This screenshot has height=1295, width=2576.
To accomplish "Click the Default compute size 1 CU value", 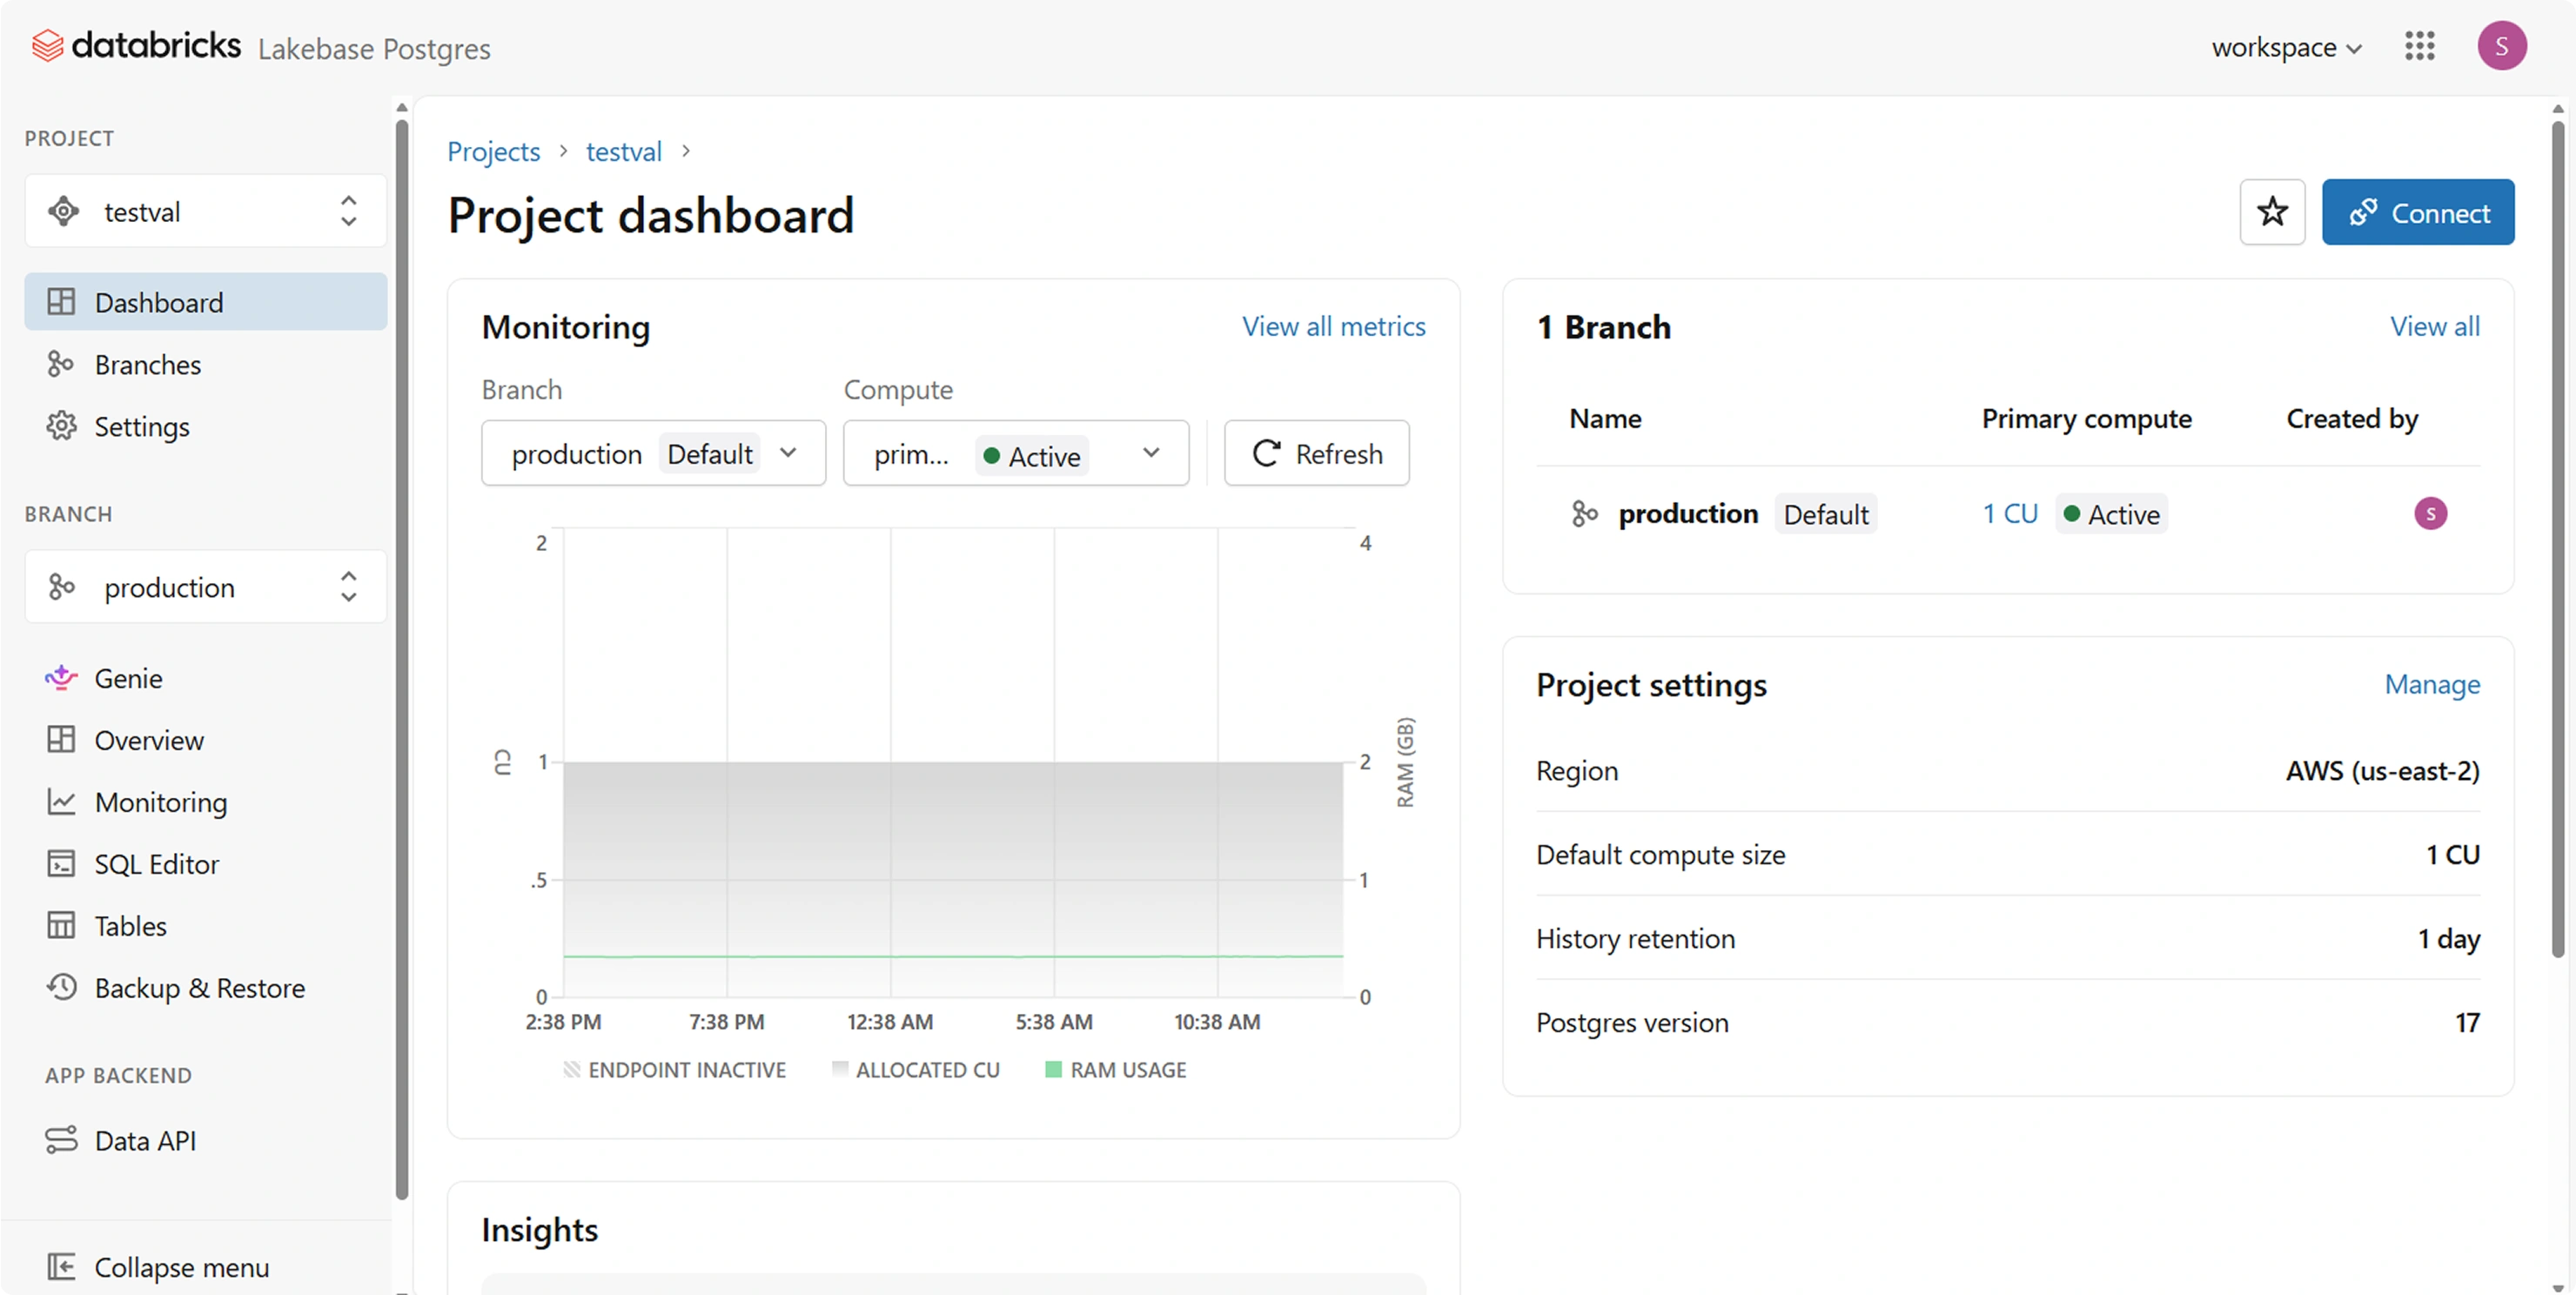I will point(2452,855).
